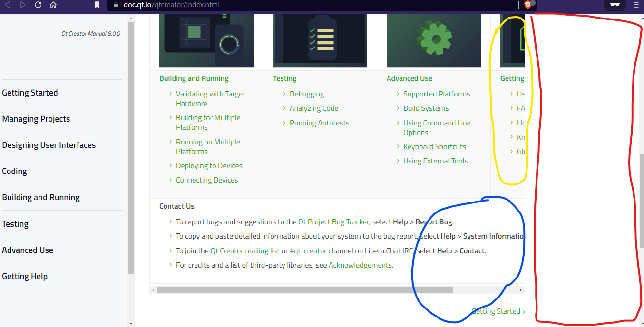Click the private window glasses icon

(x=615, y=5)
